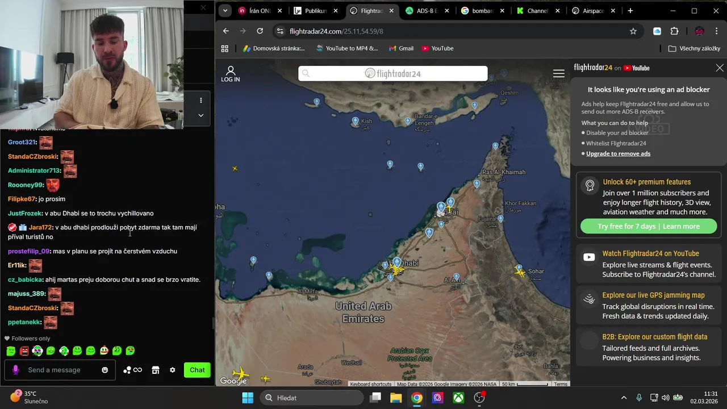Open chat settings gear
727x409 pixels.
pyautogui.click(x=173, y=370)
